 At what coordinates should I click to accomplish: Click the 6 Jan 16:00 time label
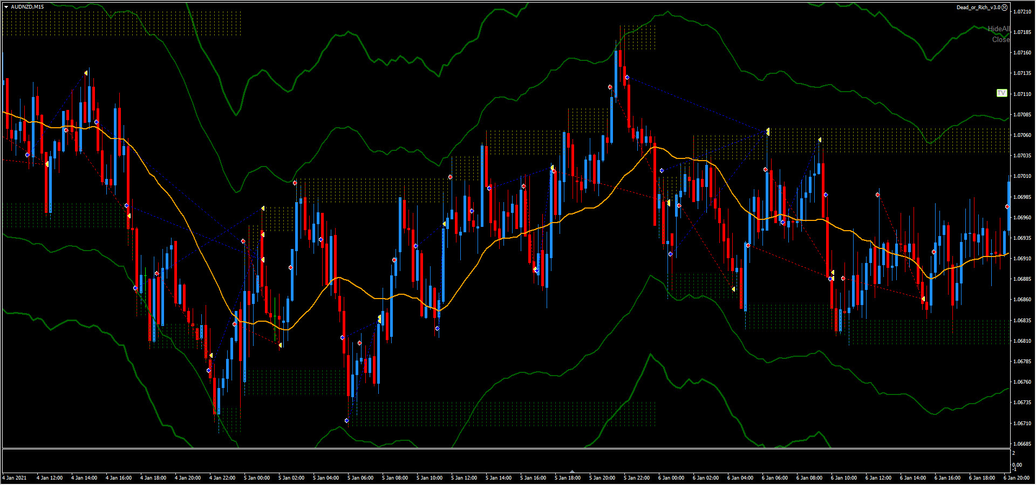click(x=948, y=478)
